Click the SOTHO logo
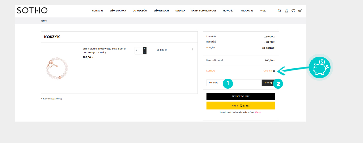This screenshot has width=363, height=143. click(x=32, y=11)
